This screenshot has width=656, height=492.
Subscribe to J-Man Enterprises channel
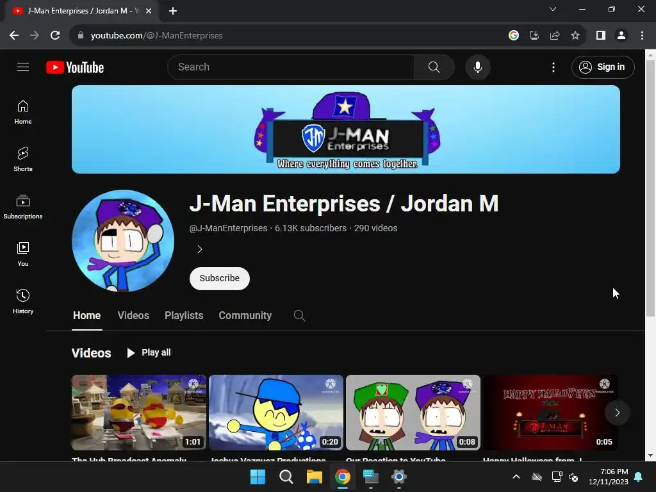(x=220, y=278)
